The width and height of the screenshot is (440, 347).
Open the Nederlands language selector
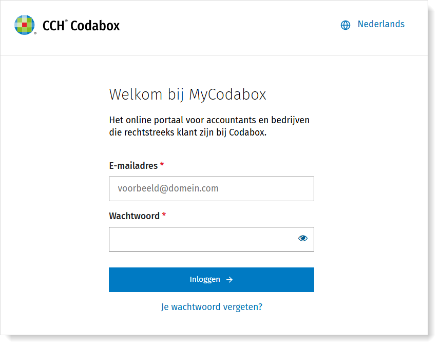click(381, 24)
